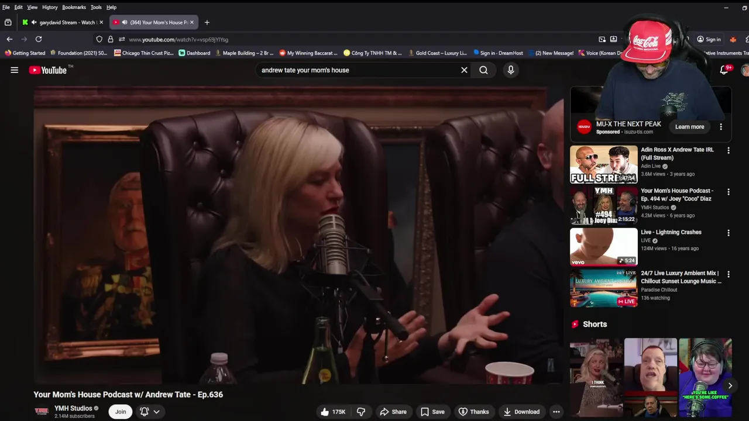Open the subscription notification bell dropdown

click(x=150, y=412)
